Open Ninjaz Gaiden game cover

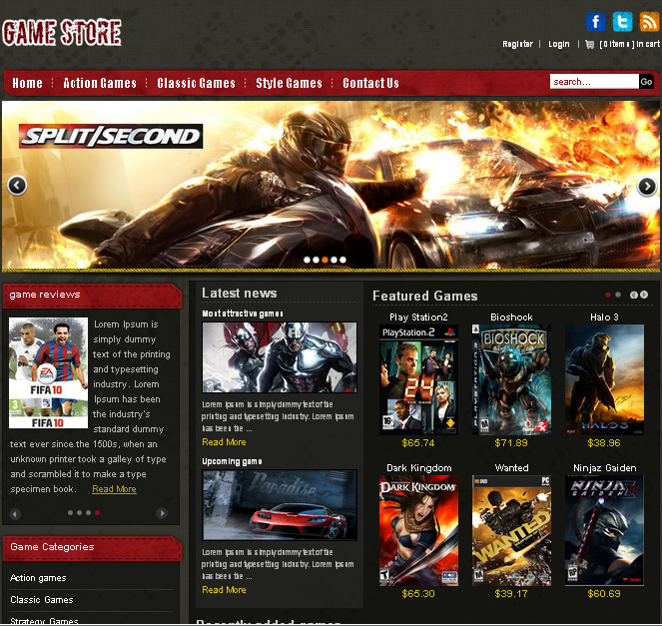(604, 530)
